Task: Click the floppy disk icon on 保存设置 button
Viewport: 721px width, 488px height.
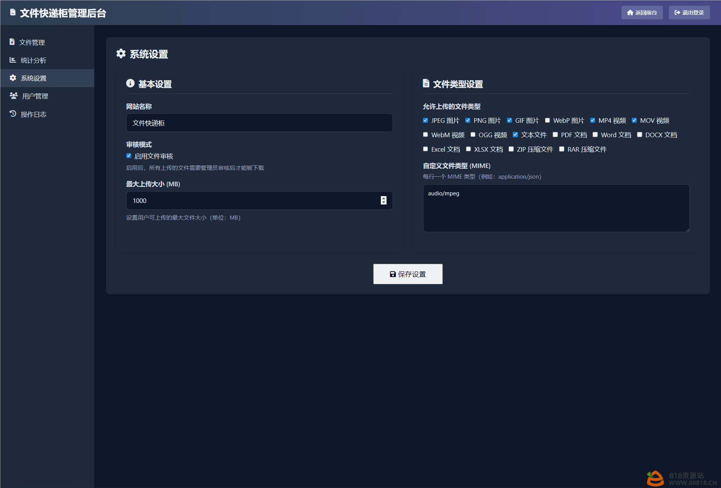Action: click(x=392, y=274)
